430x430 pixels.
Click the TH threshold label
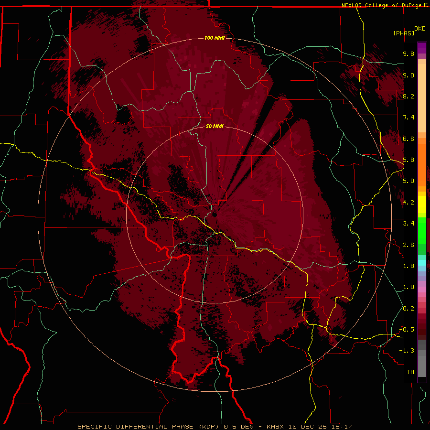[410, 372]
